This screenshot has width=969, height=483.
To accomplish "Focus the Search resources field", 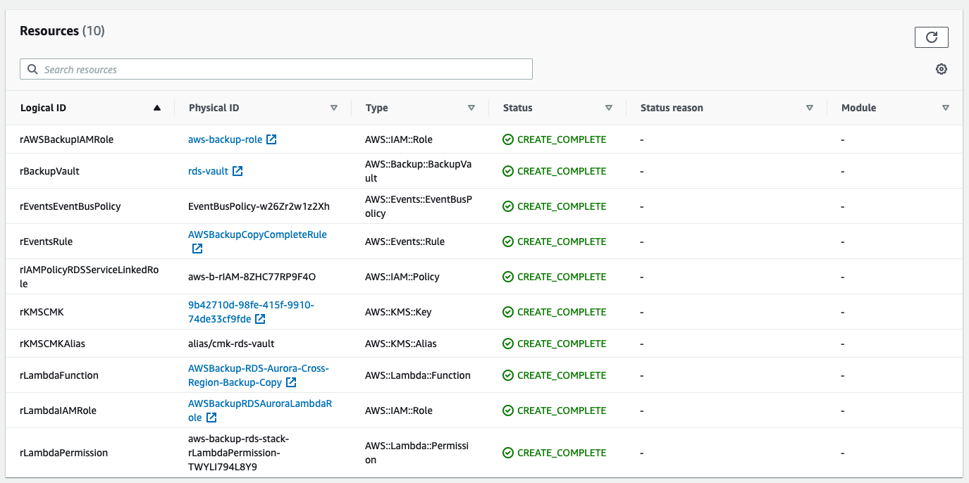I will coord(276,69).
